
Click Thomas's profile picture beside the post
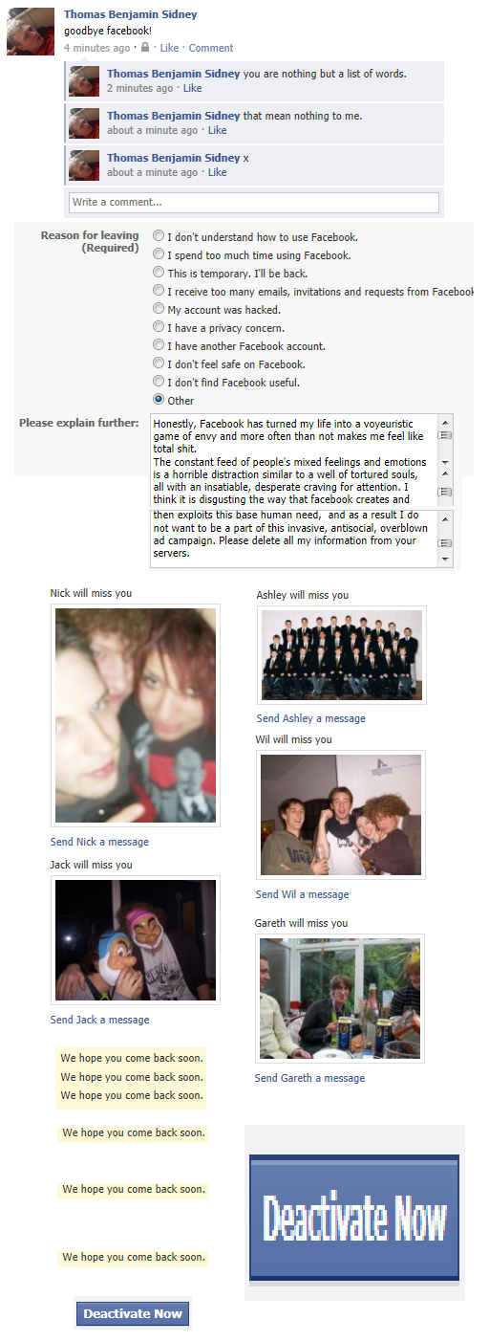pos(31,32)
